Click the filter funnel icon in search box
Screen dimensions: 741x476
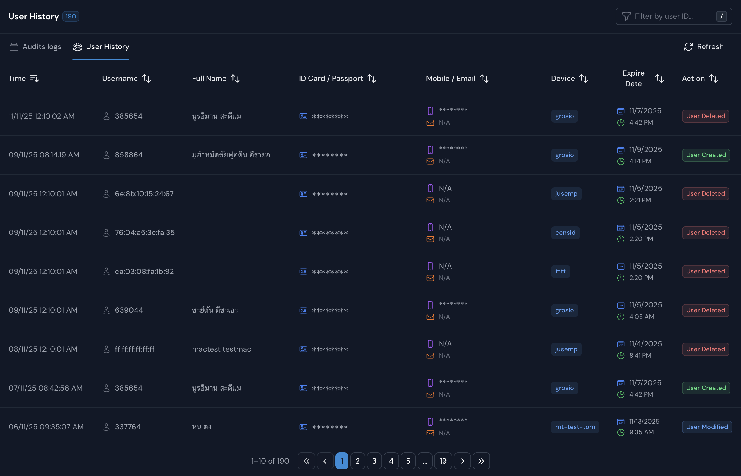click(627, 16)
